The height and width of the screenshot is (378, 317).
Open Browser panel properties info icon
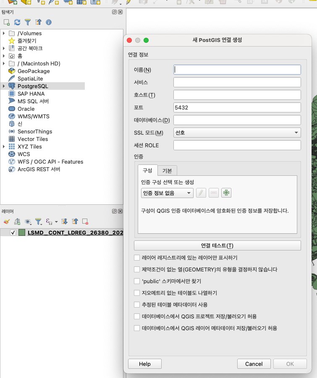pyautogui.click(x=49, y=22)
